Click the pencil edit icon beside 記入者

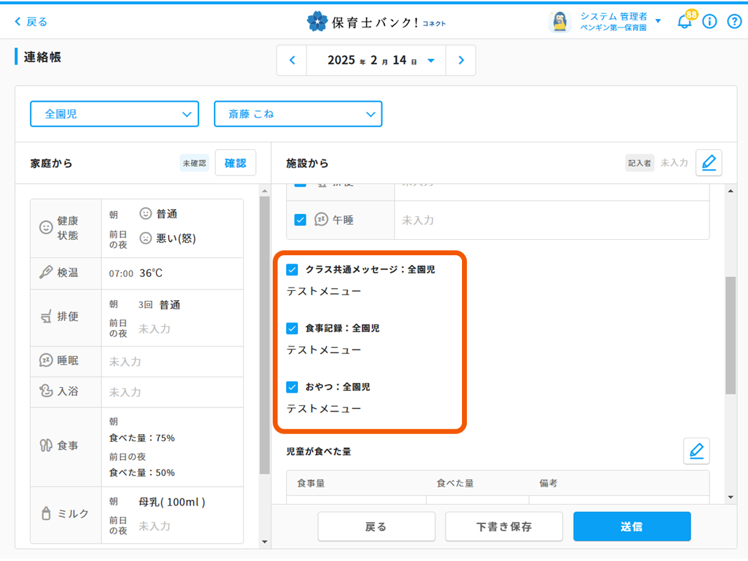(709, 163)
